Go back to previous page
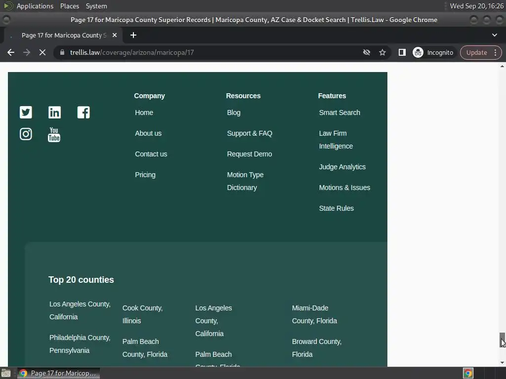Image resolution: width=506 pixels, height=379 pixels. pyautogui.click(x=11, y=52)
